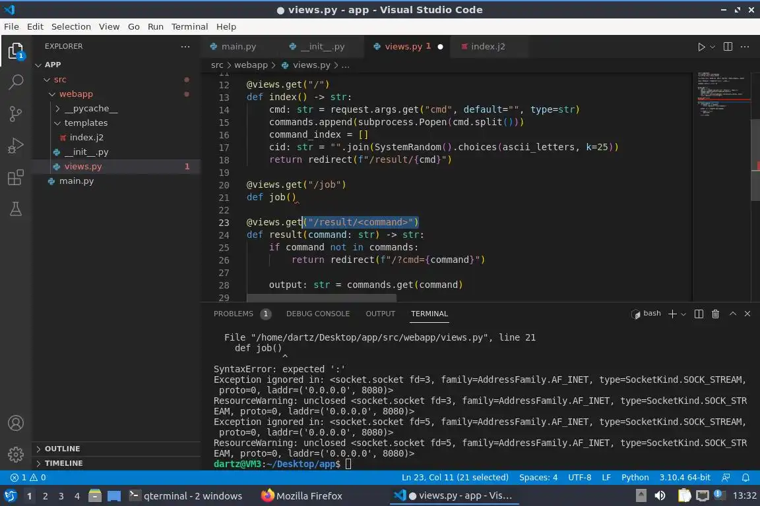Change encoding via UTF-8 status item
760x506 pixels.
579,478
